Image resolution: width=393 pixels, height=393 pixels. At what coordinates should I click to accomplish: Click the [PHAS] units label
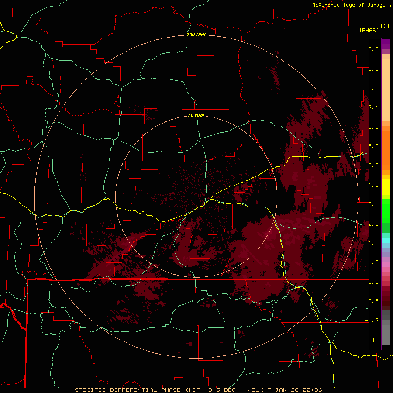pos(369,30)
